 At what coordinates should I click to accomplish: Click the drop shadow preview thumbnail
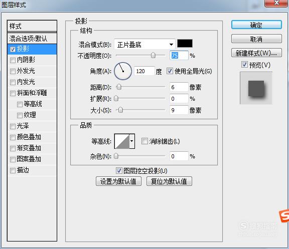click(x=256, y=88)
